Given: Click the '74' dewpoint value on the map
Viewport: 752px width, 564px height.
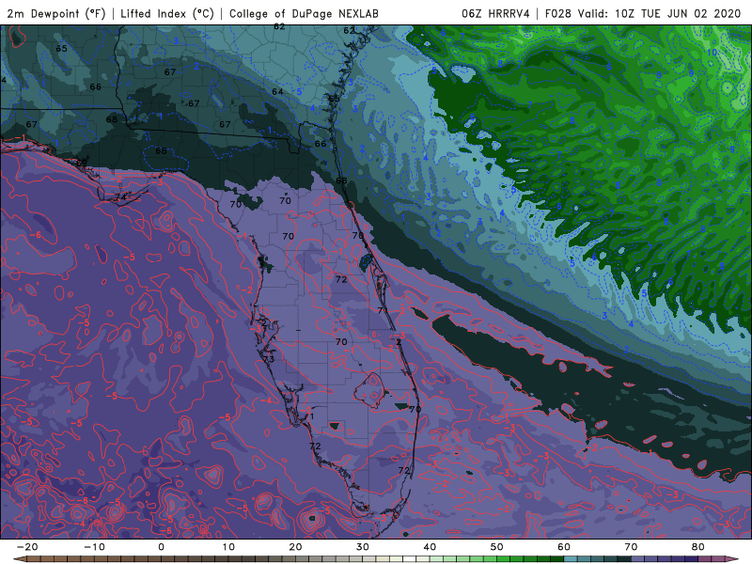Looking at the screenshot, I should (x=121, y=197).
